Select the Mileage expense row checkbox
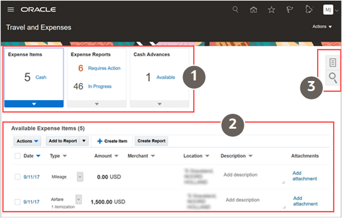Image resolution: width=342 pixels, height=218 pixels. point(17,177)
